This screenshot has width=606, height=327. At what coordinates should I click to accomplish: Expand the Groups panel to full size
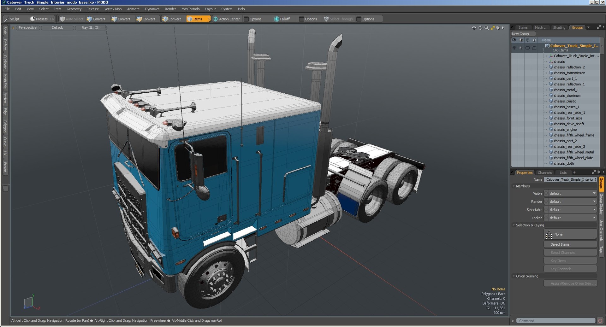(x=598, y=27)
